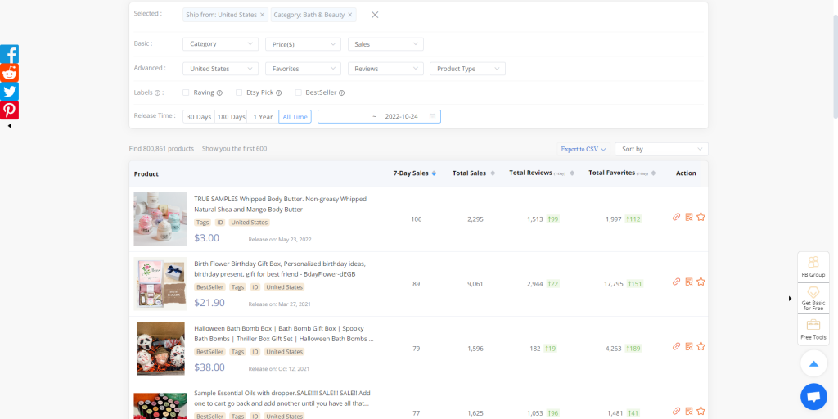Click the scroll-to-top arrow icon
This screenshot has width=838, height=419.
point(813,363)
